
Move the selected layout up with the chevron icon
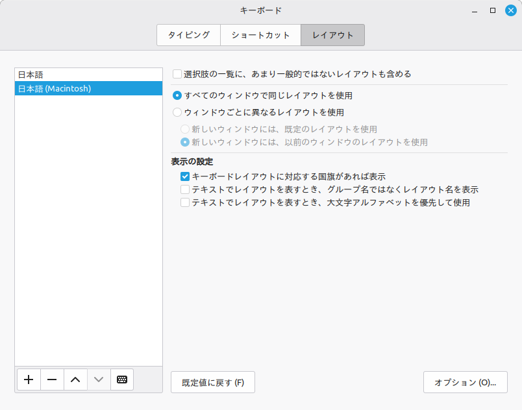[75, 380]
